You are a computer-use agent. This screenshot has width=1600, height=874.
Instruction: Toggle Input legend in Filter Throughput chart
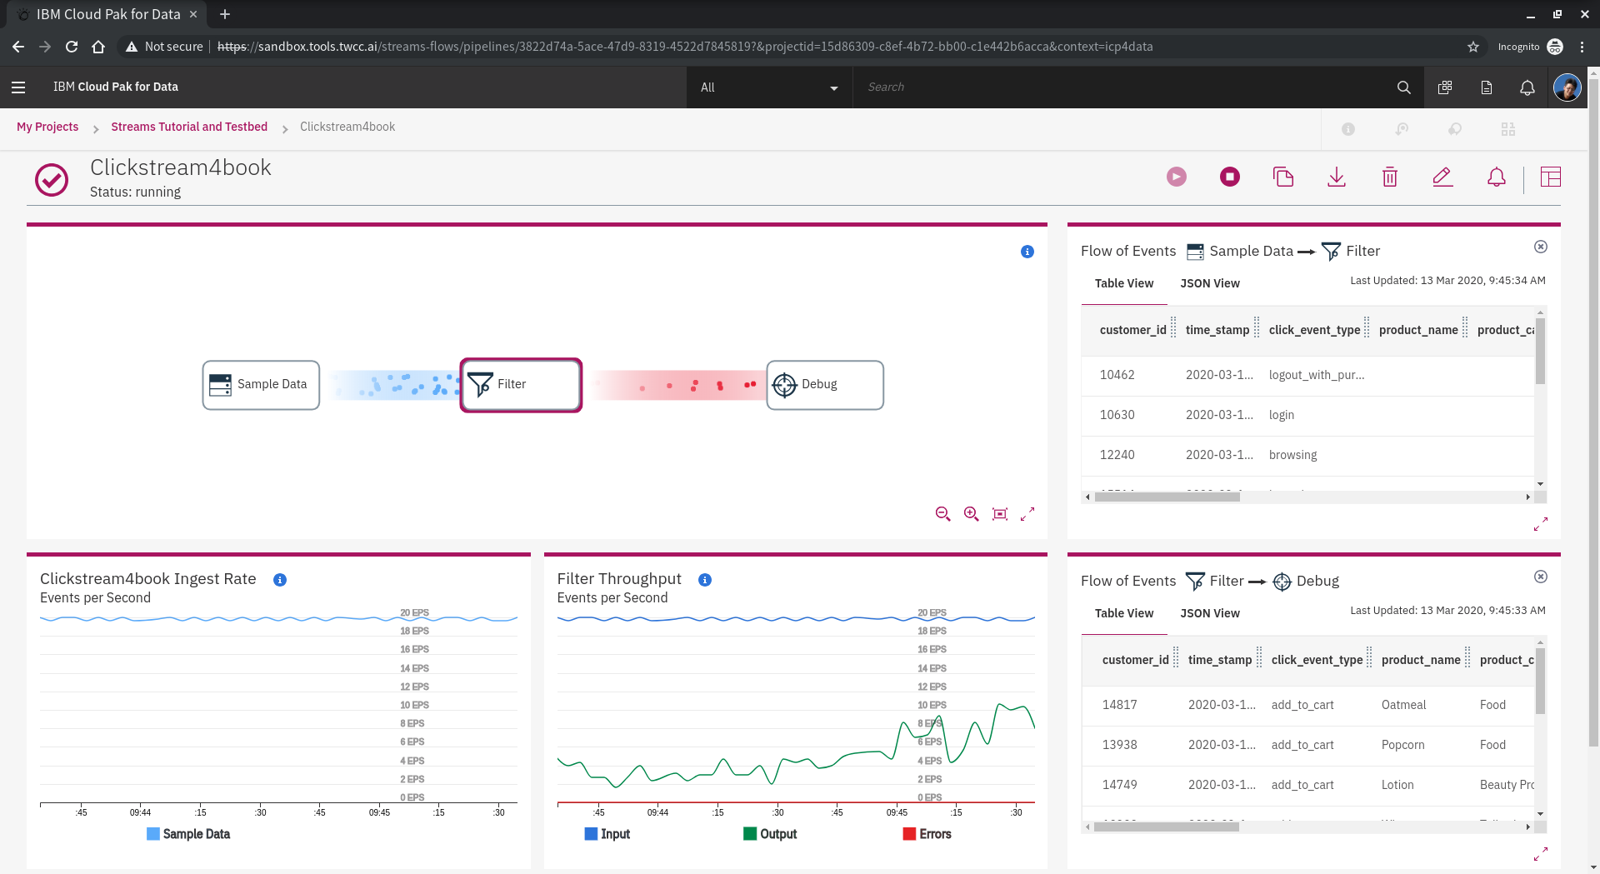coord(607,834)
